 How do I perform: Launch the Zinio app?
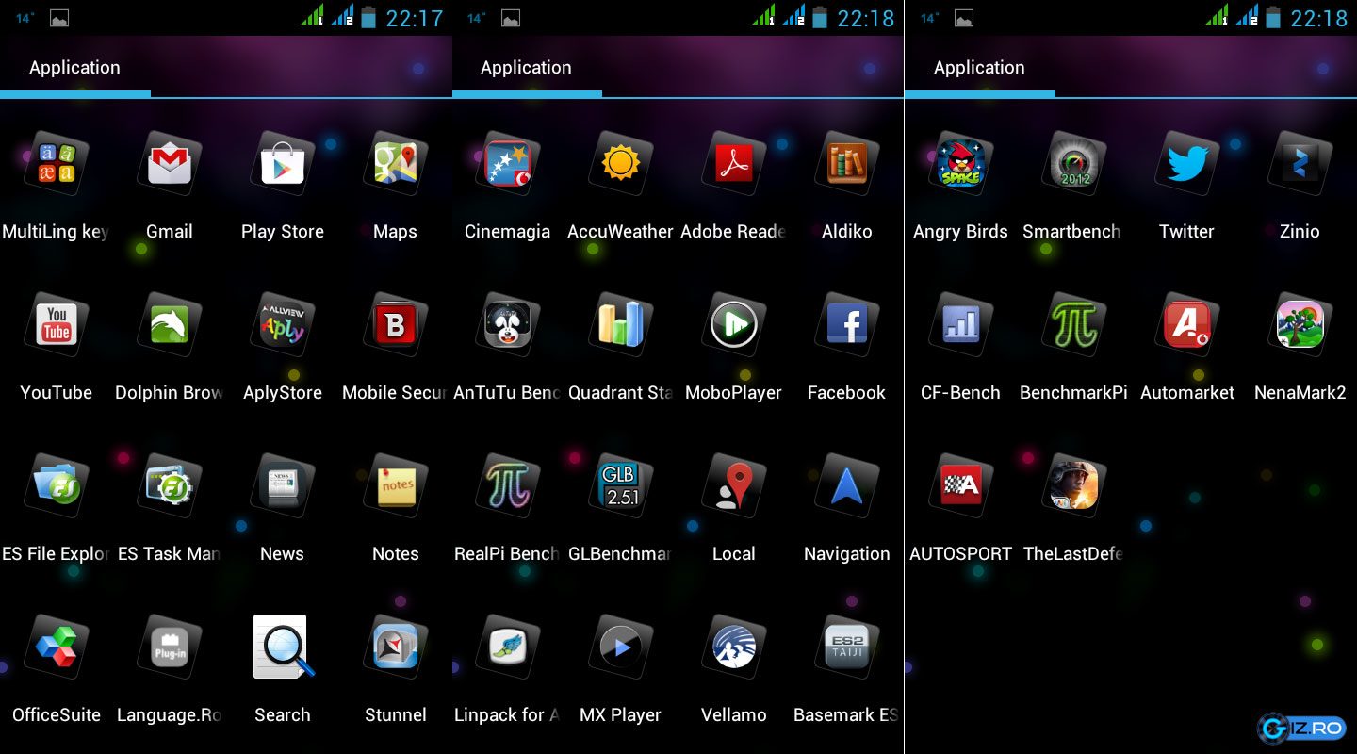(x=1300, y=163)
